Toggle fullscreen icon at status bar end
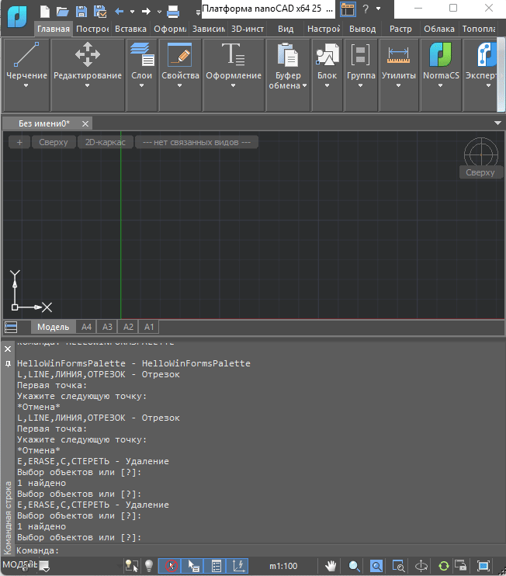 tap(483, 566)
